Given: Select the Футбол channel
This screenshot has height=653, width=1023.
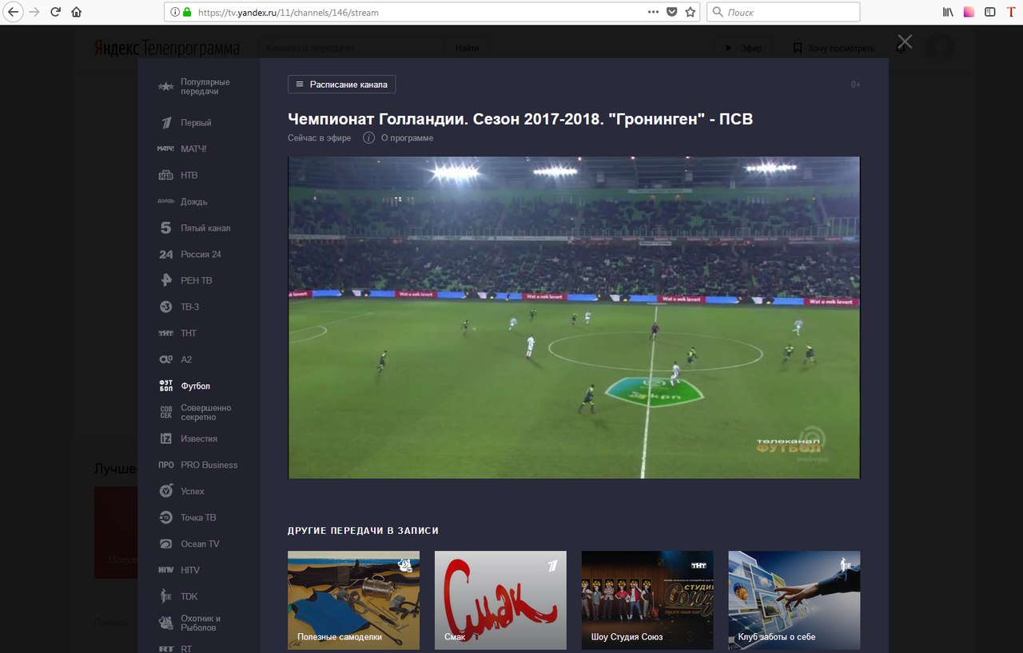Looking at the screenshot, I should coord(185,386).
